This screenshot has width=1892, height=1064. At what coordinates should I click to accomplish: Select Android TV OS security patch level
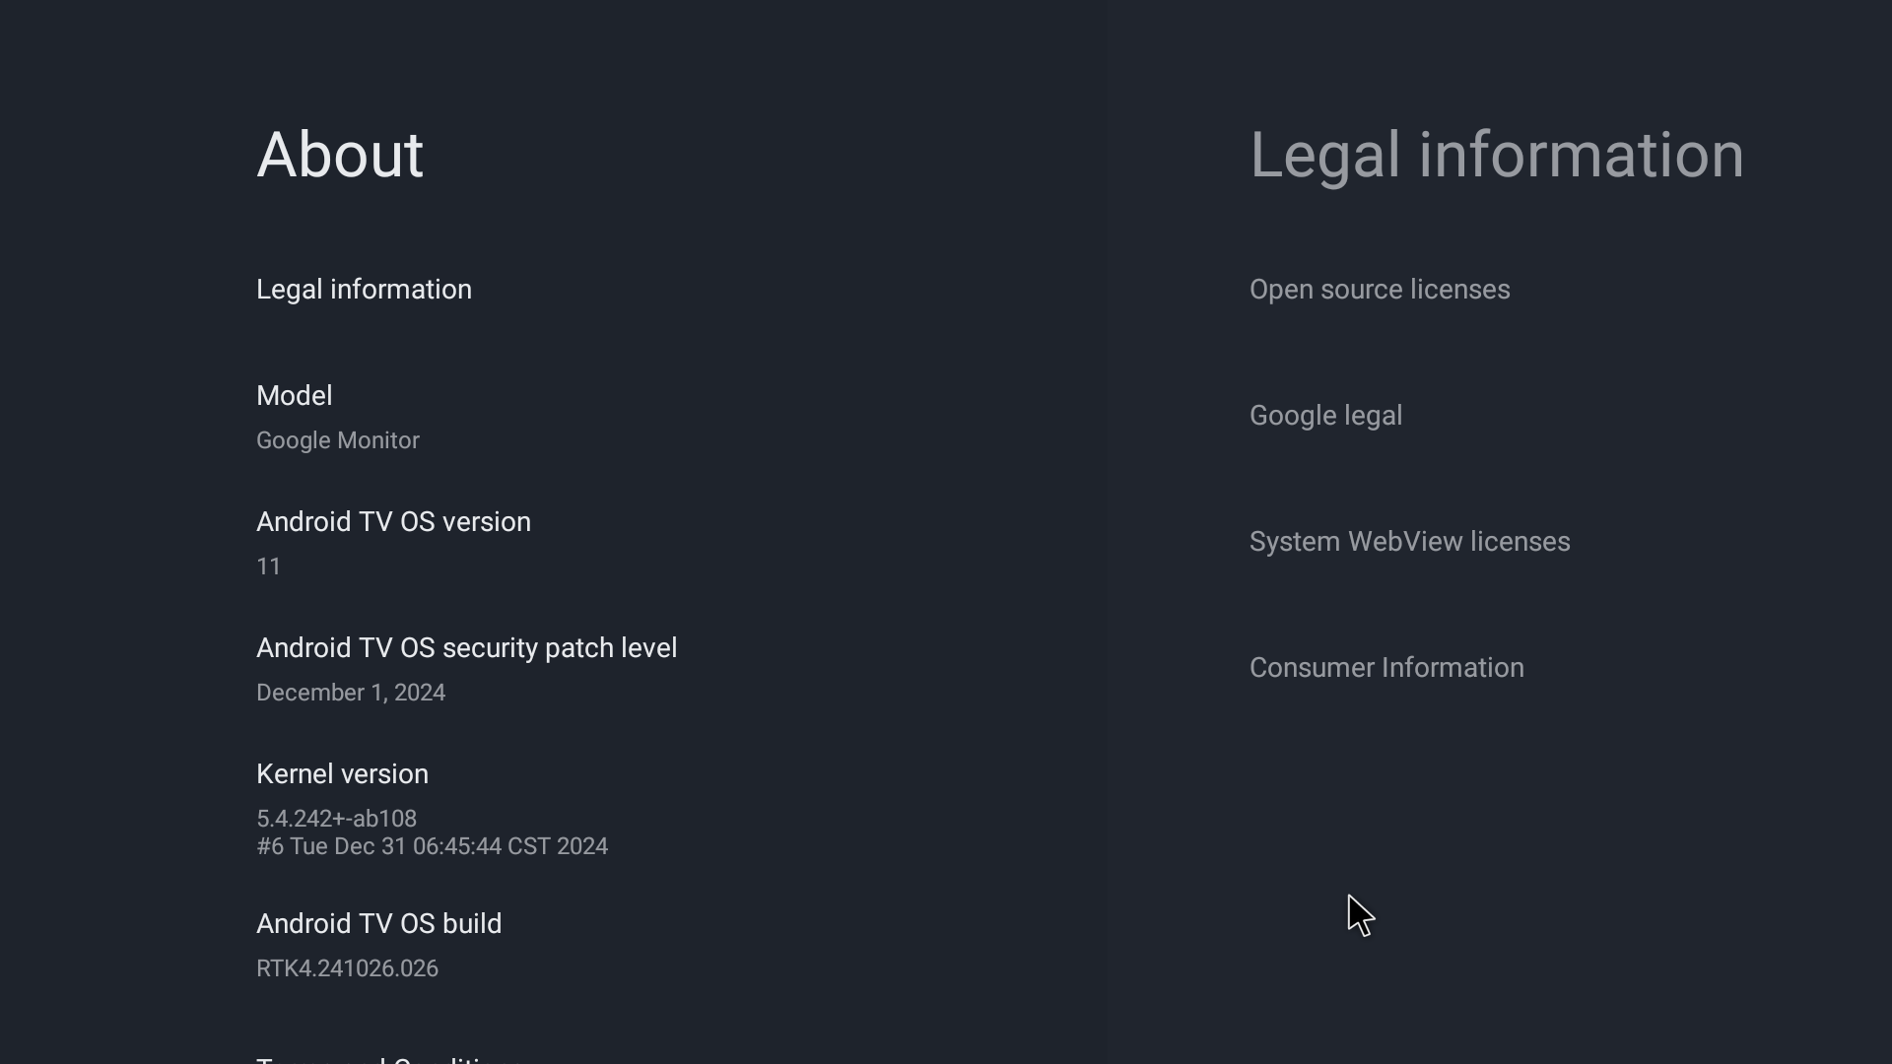point(466,648)
